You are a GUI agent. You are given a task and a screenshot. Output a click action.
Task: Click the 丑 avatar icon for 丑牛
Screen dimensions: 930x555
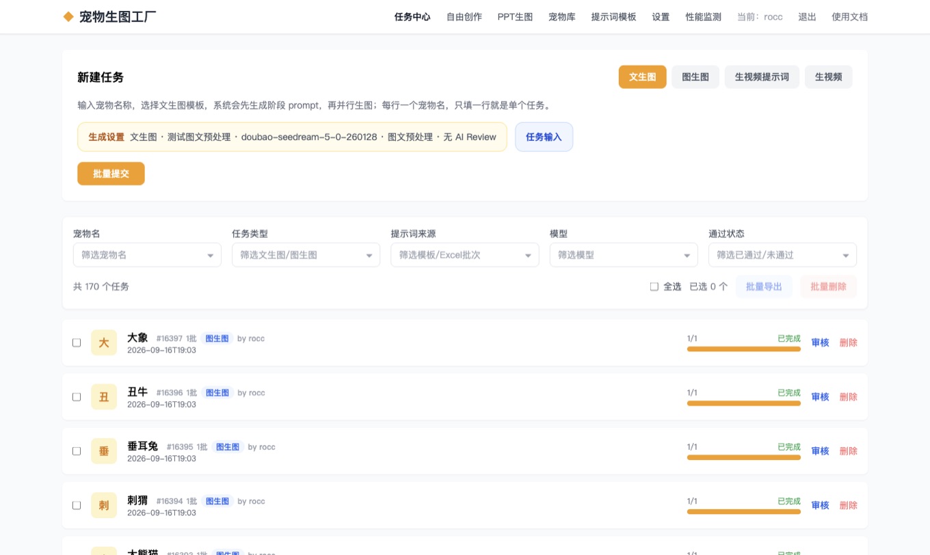104,396
